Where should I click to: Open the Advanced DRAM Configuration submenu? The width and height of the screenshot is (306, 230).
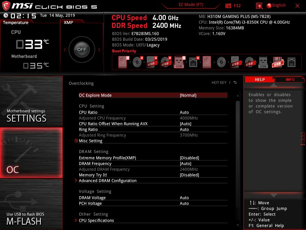153,181
